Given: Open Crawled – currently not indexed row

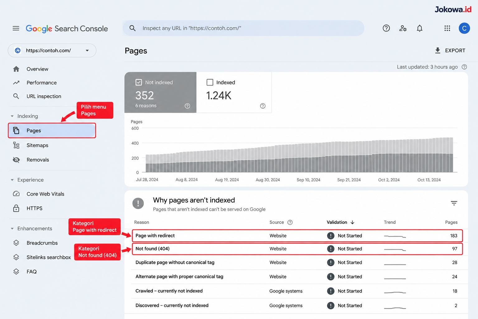Looking at the screenshot, I should click(x=299, y=291).
